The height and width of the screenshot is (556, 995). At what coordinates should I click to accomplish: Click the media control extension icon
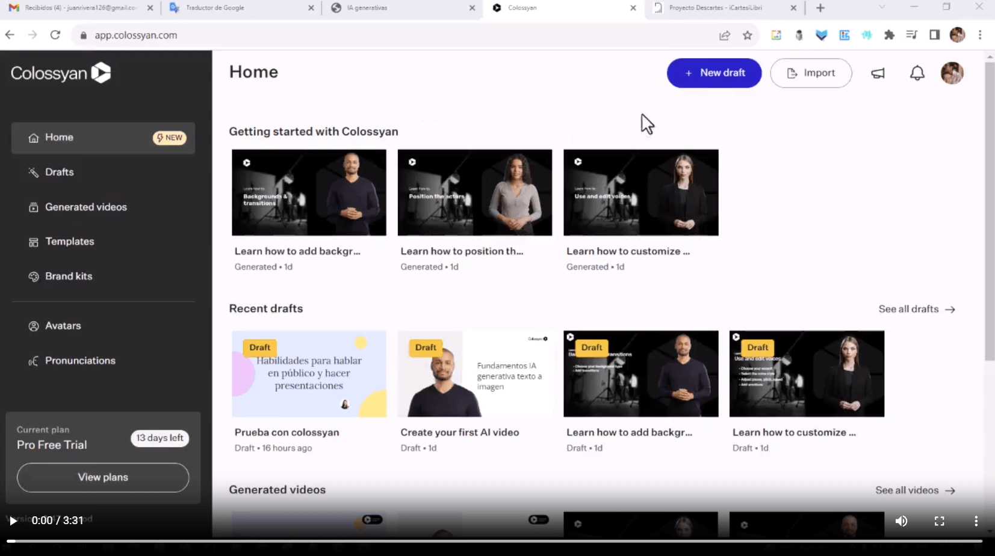(911, 35)
